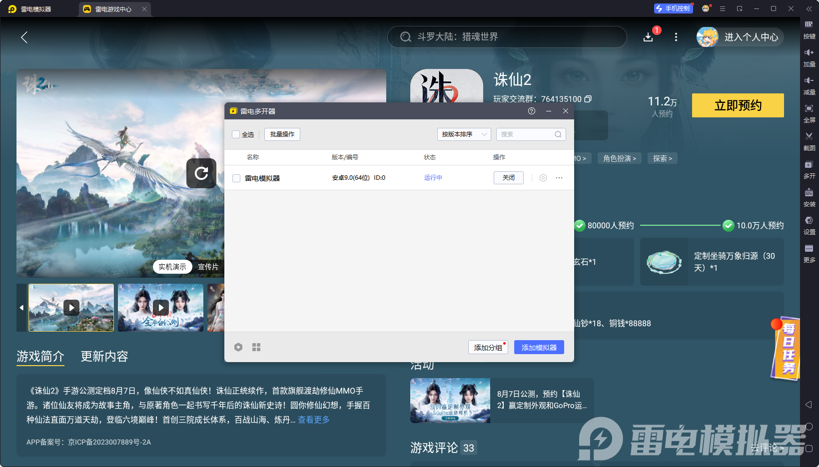This screenshot has height=467, width=819.
Task: Click the refresh reload icon on video
Action: (201, 173)
